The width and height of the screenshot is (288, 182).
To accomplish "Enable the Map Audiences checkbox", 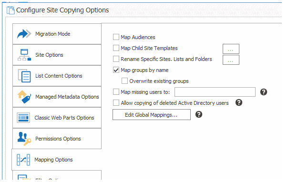I will click(x=116, y=37).
